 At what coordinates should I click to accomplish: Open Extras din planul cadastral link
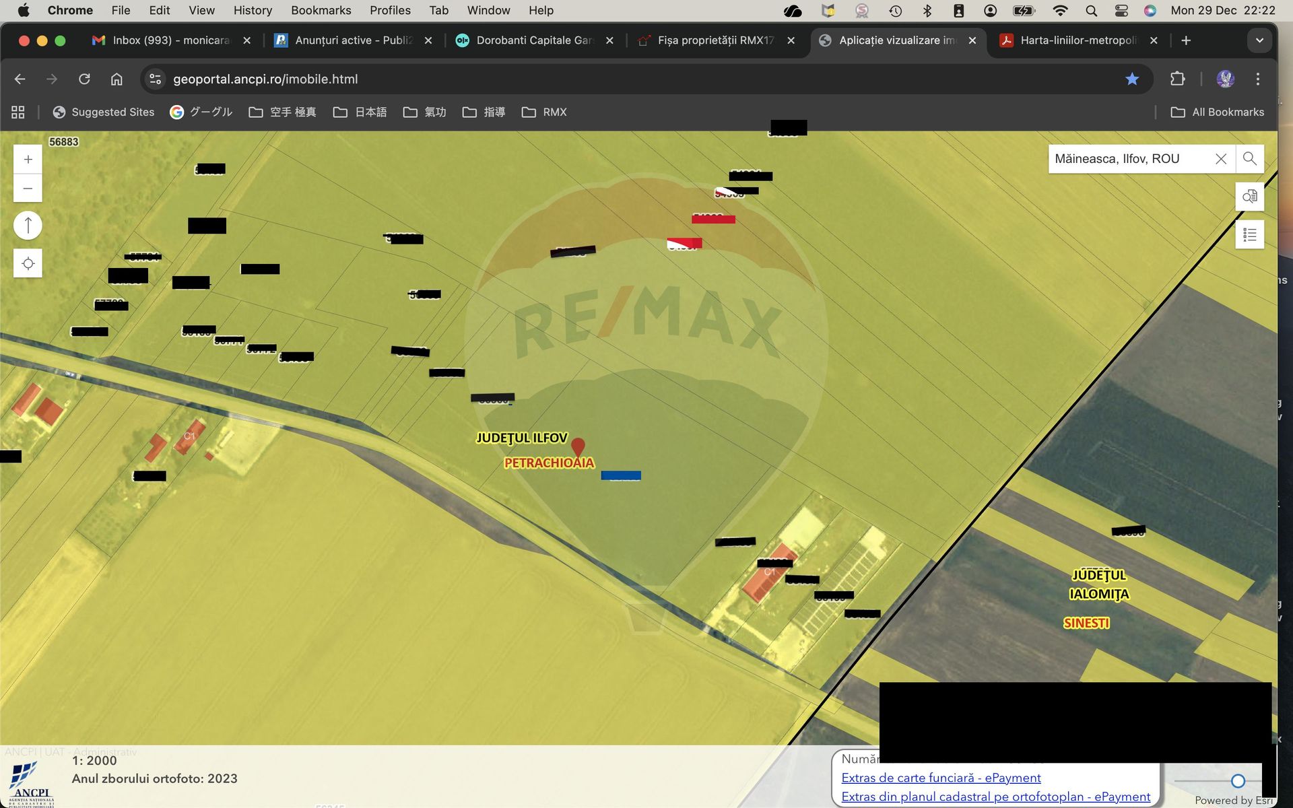995,797
